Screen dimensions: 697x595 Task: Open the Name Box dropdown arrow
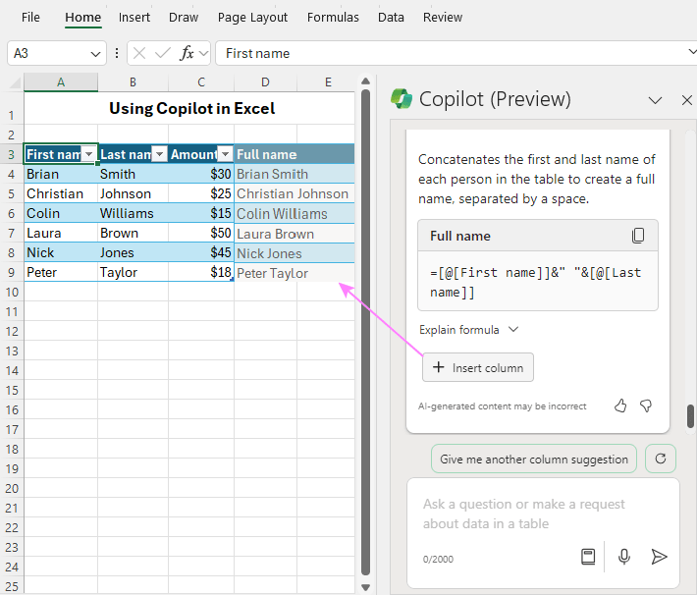coord(95,54)
